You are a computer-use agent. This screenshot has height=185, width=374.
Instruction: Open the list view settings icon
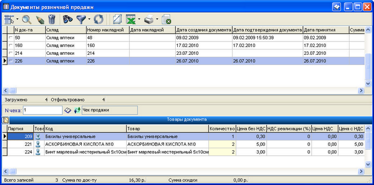pyautogui.click(x=9, y=19)
